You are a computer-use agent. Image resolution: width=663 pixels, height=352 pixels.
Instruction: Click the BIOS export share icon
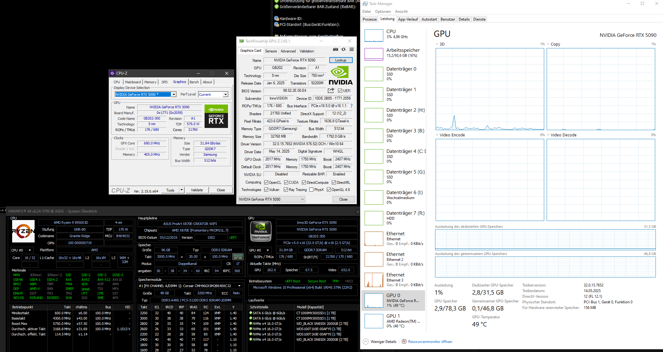click(331, 90)
